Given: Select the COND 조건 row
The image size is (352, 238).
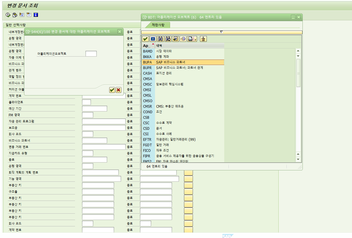Looking at the screenshot, I should click(x=183, y=112).
